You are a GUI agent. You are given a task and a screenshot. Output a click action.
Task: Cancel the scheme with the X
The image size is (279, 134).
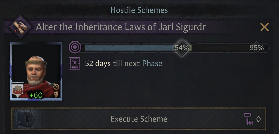[264, 27]
